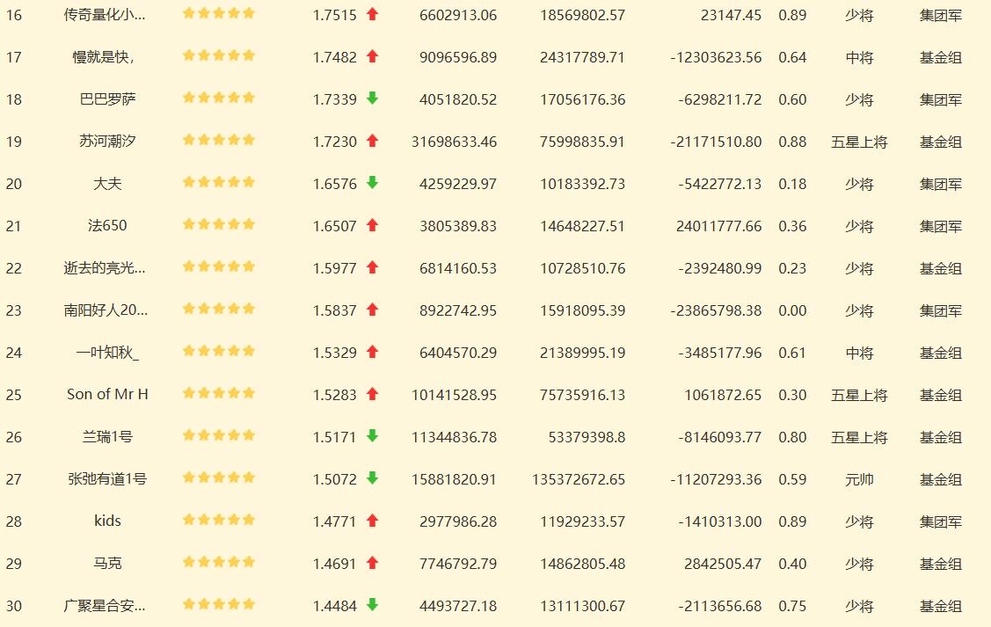991x627 pixels.
Task: Click the star rating in the kids row
Action: 219,521
